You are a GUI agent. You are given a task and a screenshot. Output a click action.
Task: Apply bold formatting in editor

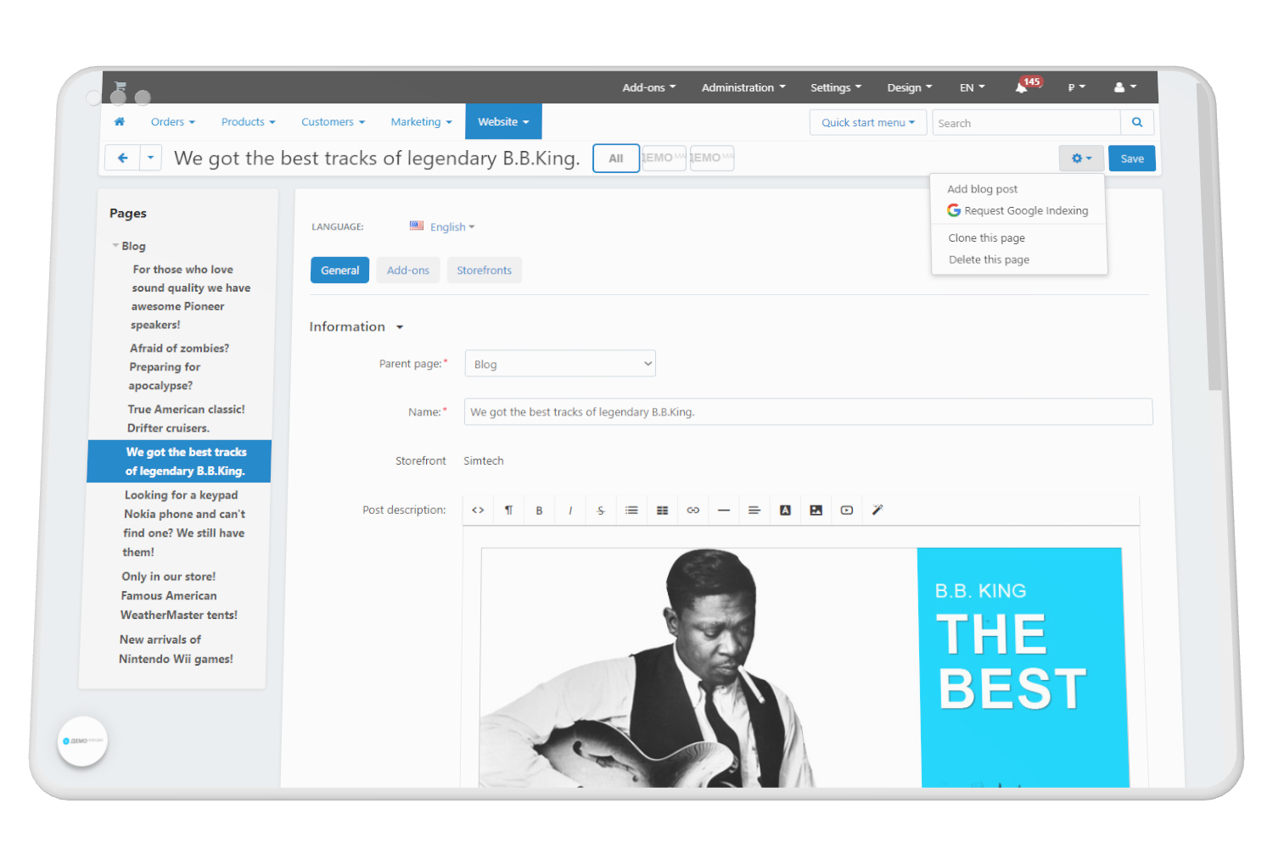pyautogui.click(x=539, y=510)
